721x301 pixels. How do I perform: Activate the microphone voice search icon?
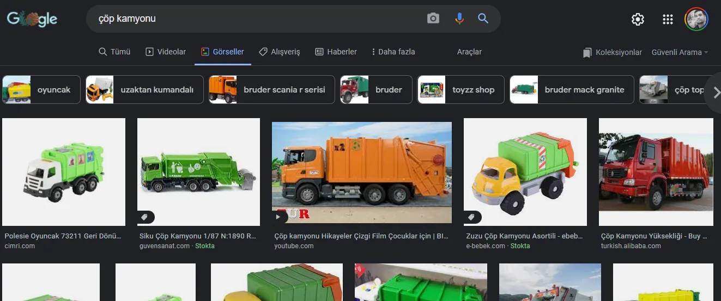[459, 19]
